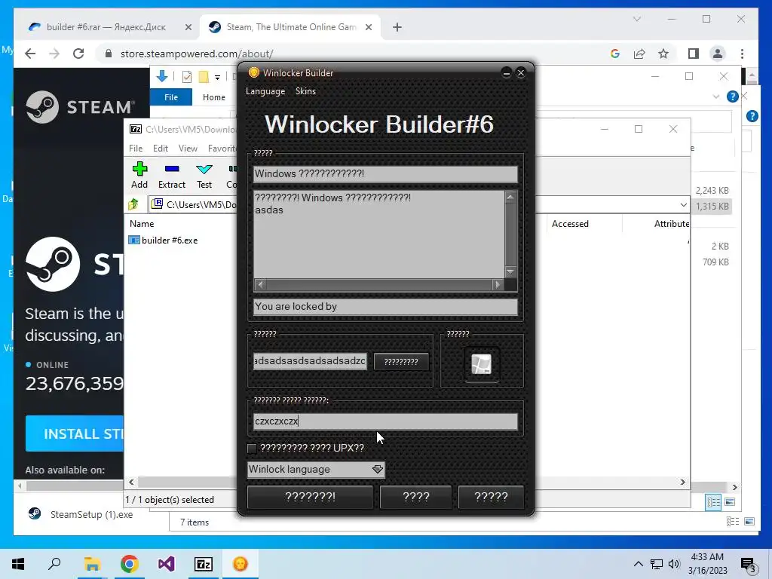This screenshot has height=579, width=772.
Task: Click the Test icon in 7-Zip
Action: tap(204, 169)
